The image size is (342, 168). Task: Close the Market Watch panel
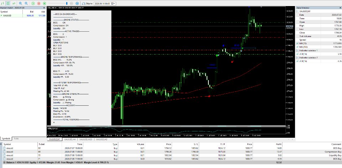pos(44,8)
